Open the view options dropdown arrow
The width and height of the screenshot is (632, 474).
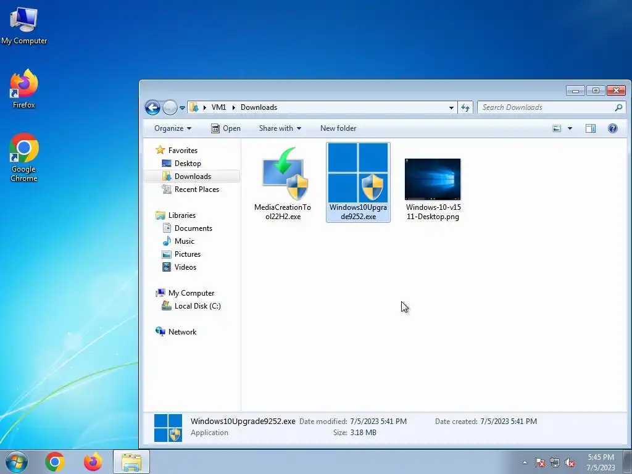click(x=570, y=128)
